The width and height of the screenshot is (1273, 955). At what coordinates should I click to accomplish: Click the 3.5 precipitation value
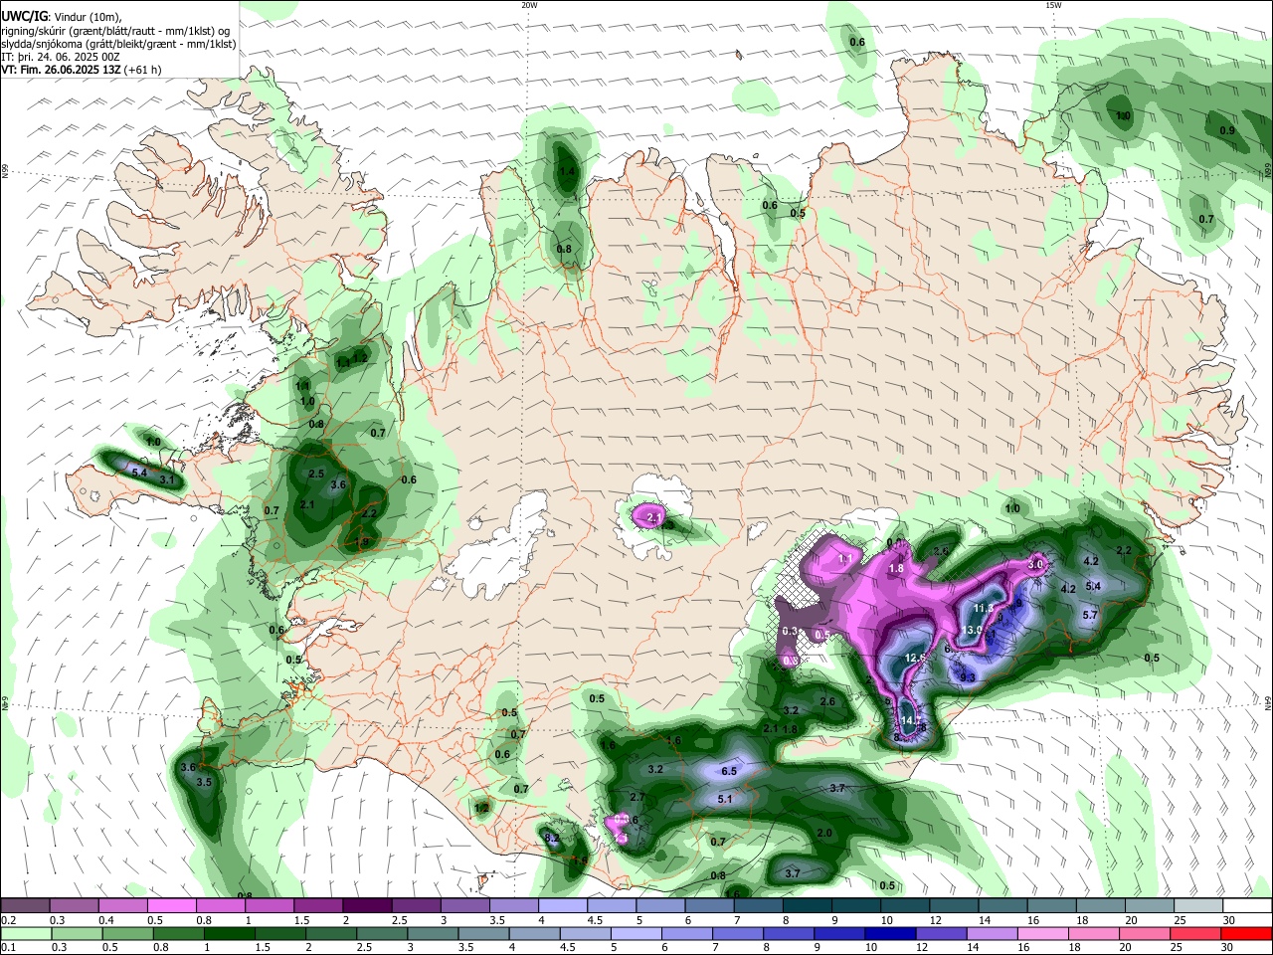click(x=204, y=783)
